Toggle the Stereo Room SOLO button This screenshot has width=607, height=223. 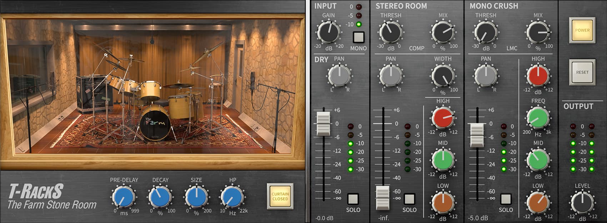[x=409, y=199]
